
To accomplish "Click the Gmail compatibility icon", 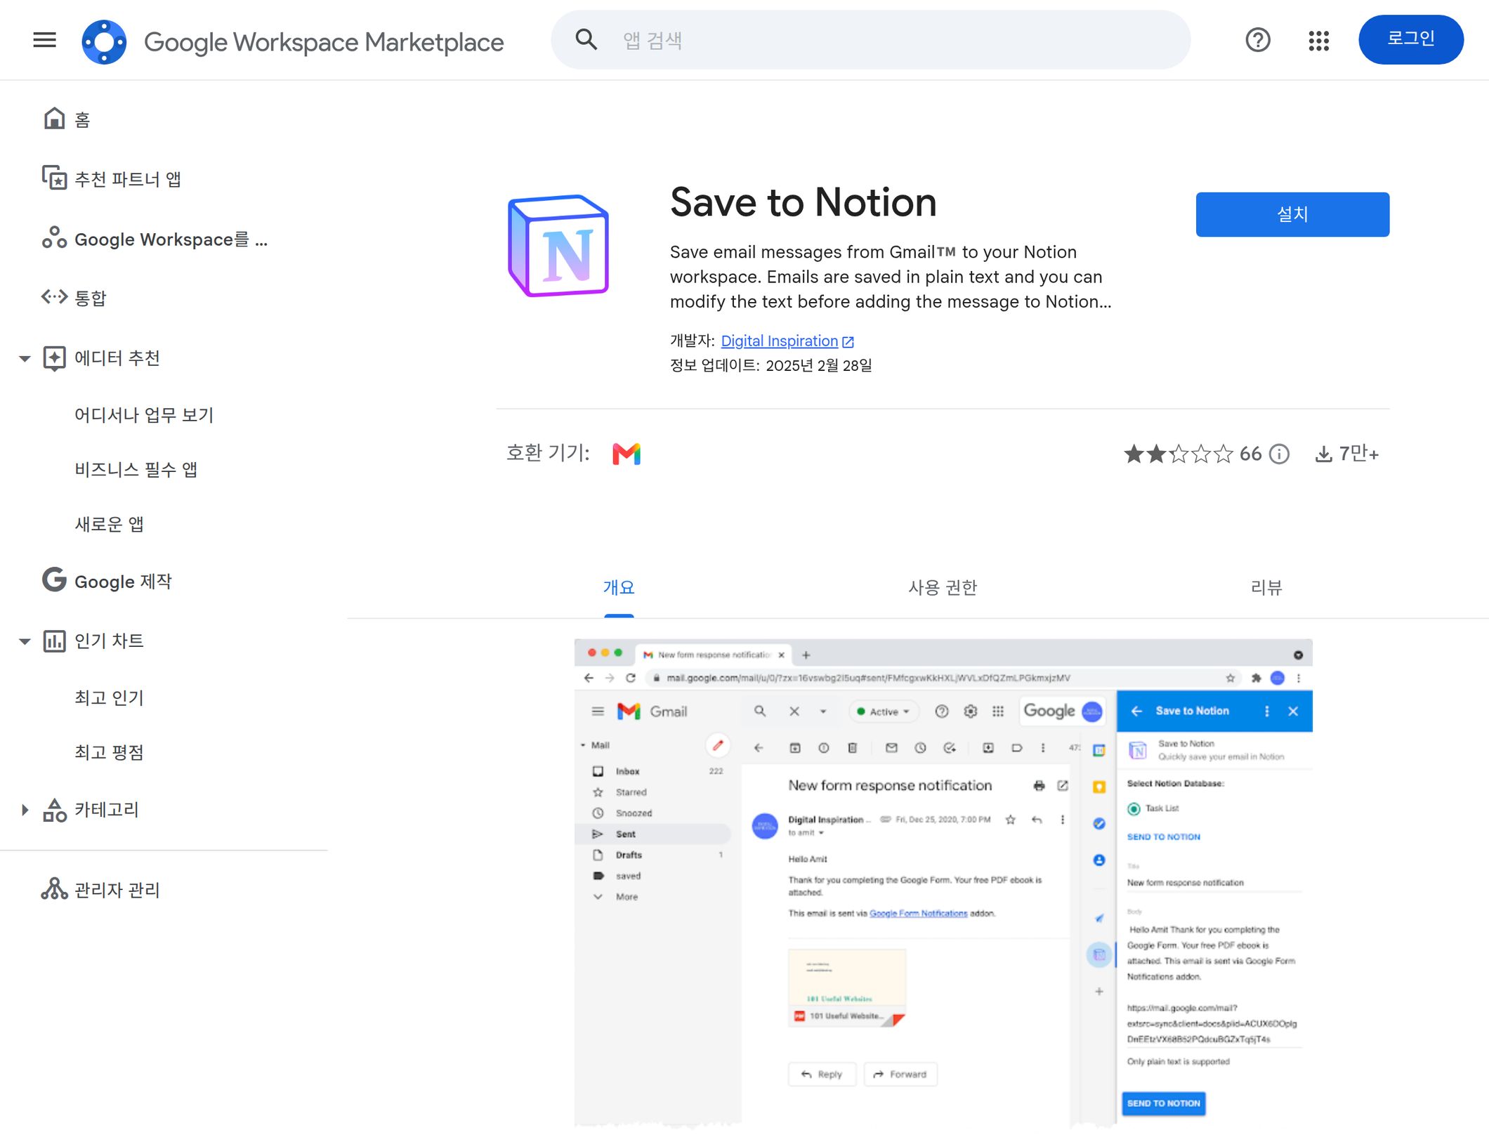I will (x=627, y=454).
